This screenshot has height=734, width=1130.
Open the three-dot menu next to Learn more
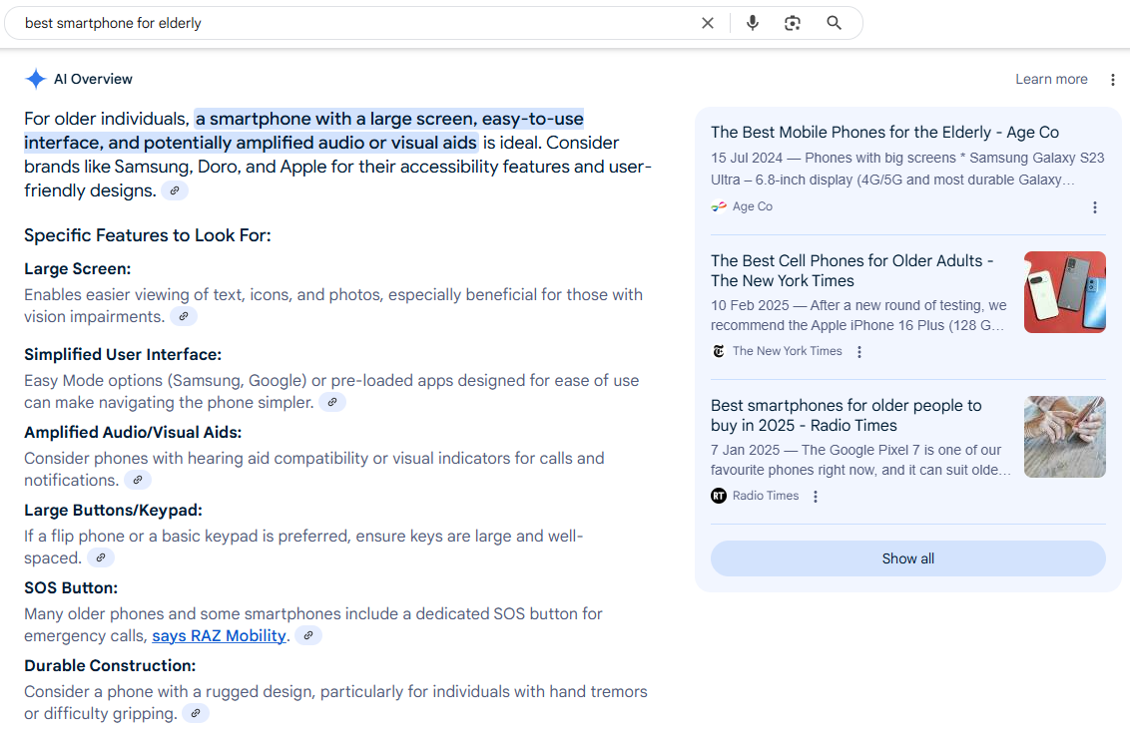tap(1113, 80)
